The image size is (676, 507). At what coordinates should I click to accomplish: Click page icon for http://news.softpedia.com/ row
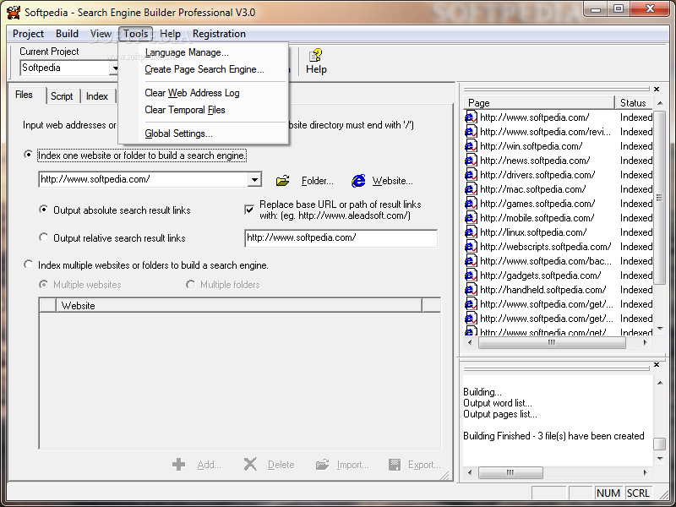point(471,161)
